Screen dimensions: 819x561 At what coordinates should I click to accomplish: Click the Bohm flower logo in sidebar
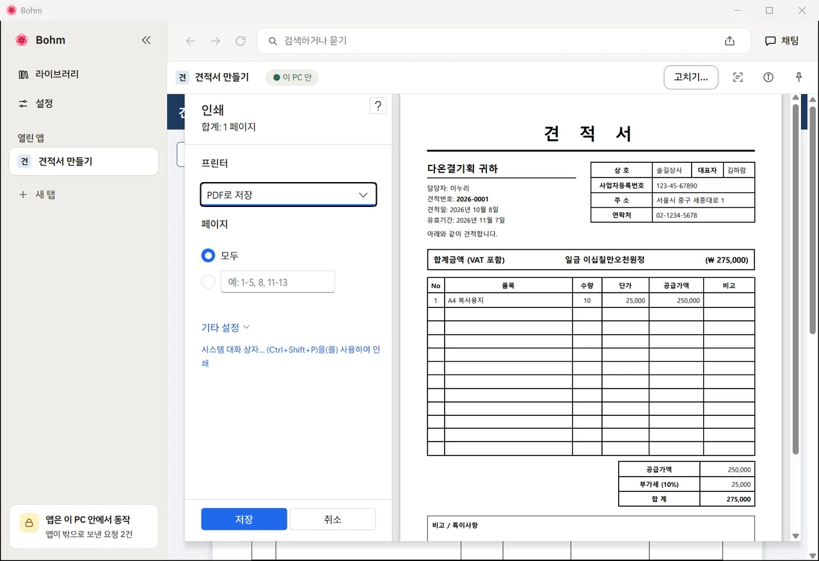point(22,40)
